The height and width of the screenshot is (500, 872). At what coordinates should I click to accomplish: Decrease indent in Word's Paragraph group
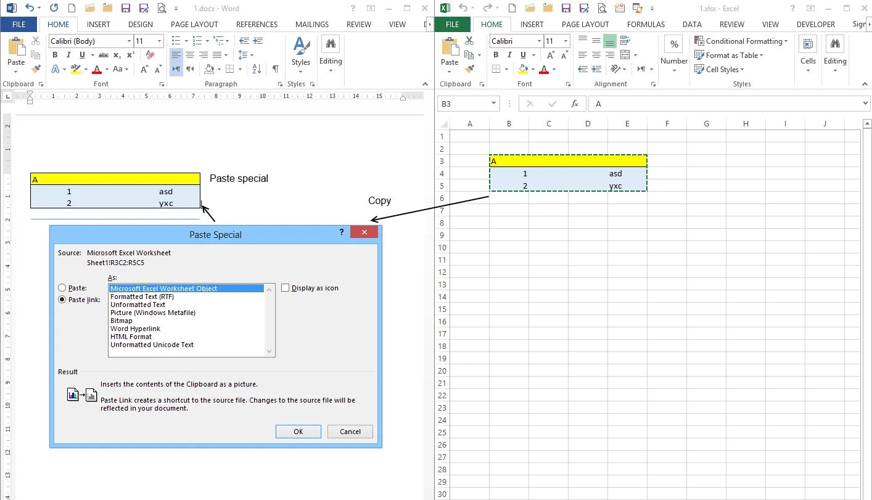coord(244,41)
